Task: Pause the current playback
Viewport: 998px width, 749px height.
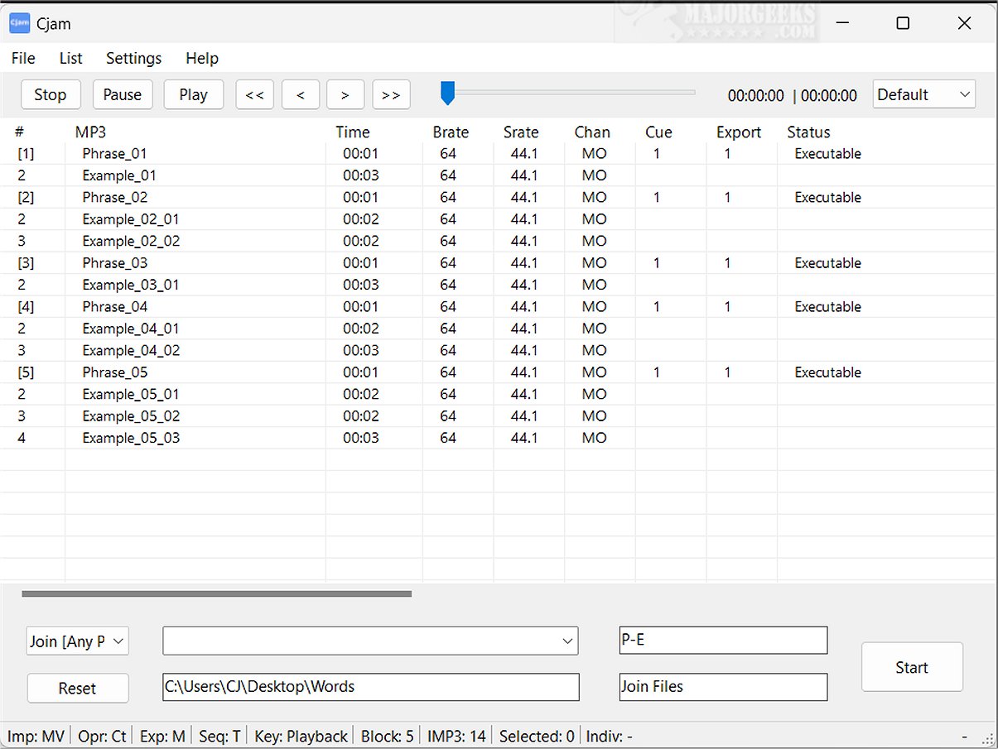Action: [x=123, y=94]
